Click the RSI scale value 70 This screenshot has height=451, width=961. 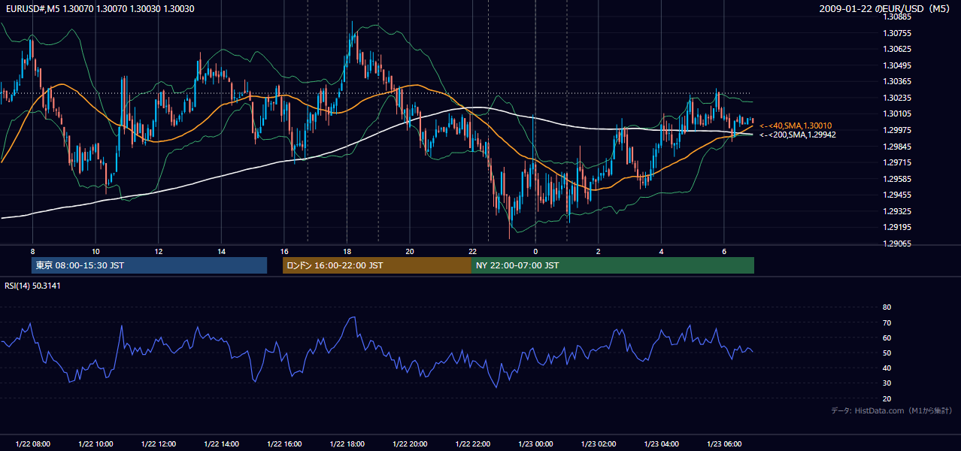(x=887, y=322)
